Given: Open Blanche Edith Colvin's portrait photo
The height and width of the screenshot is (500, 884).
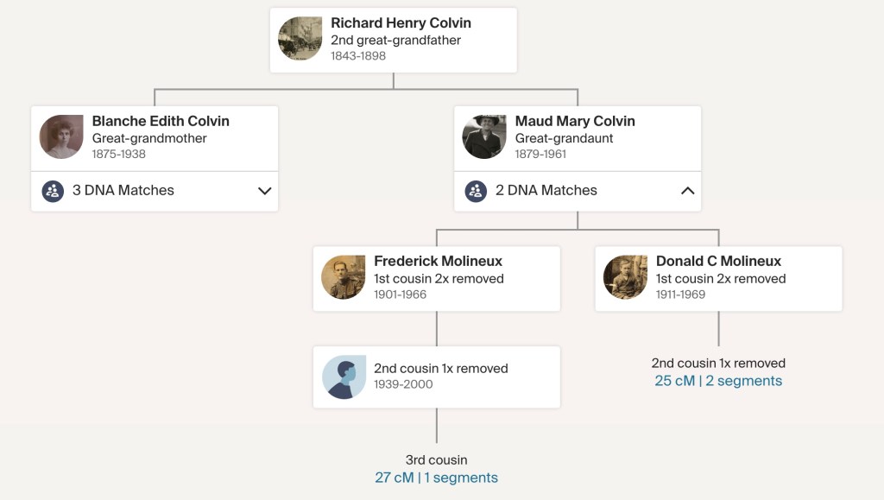Looking at the screenshot, I should (61, 137).
